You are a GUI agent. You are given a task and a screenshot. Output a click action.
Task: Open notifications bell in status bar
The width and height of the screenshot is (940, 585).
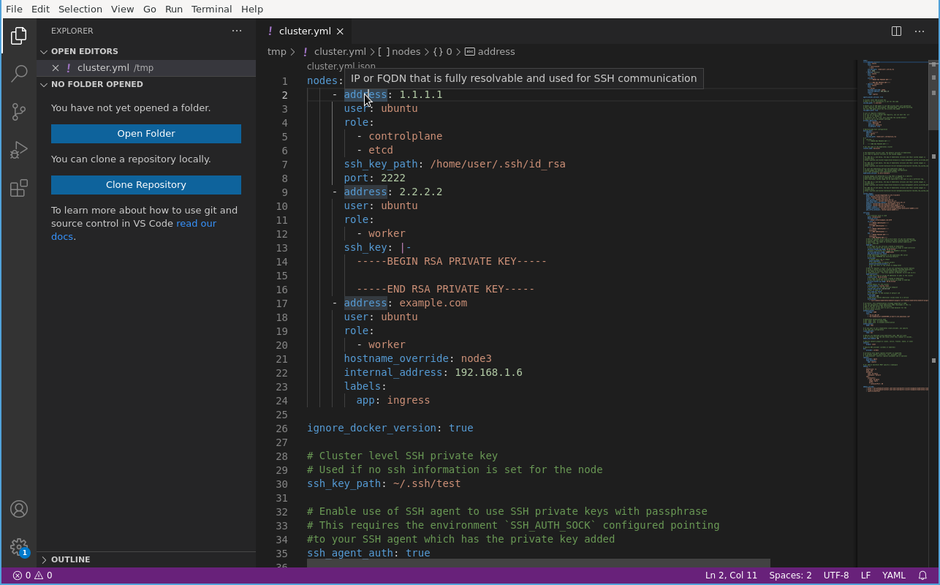coord(922,575)
